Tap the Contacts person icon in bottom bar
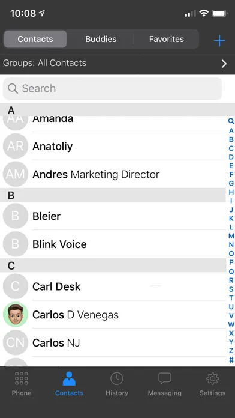 (x=69, y=378)
